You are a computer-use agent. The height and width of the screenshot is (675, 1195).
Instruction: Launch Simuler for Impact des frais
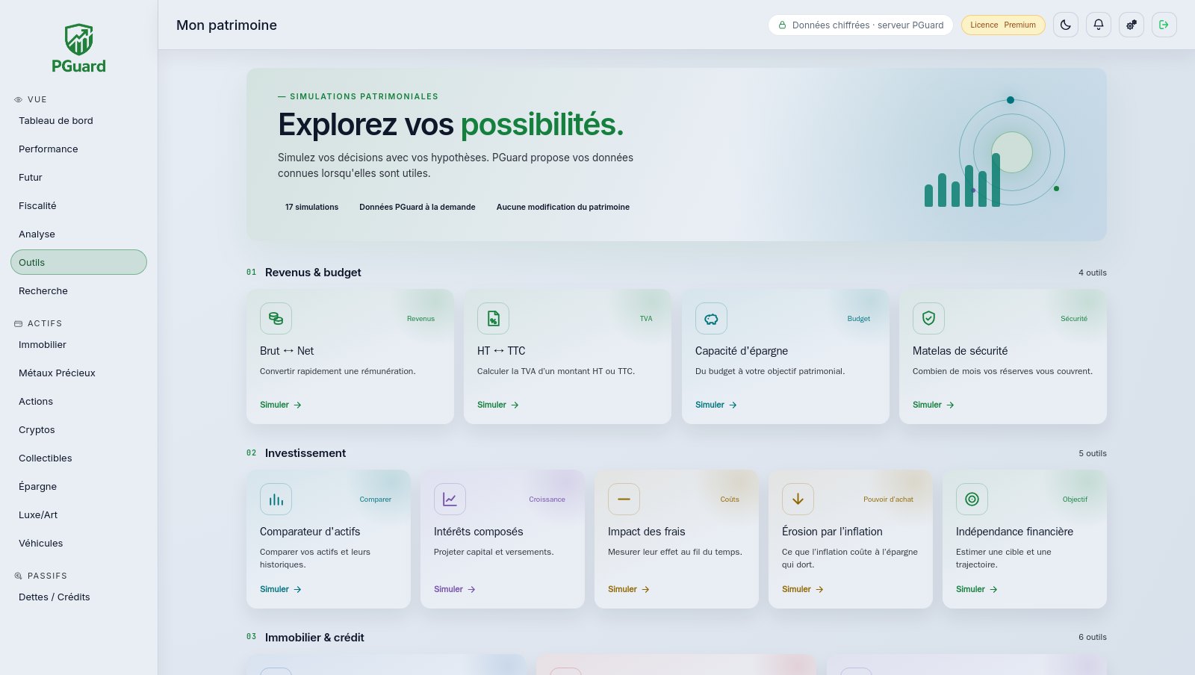click(629, 589)
